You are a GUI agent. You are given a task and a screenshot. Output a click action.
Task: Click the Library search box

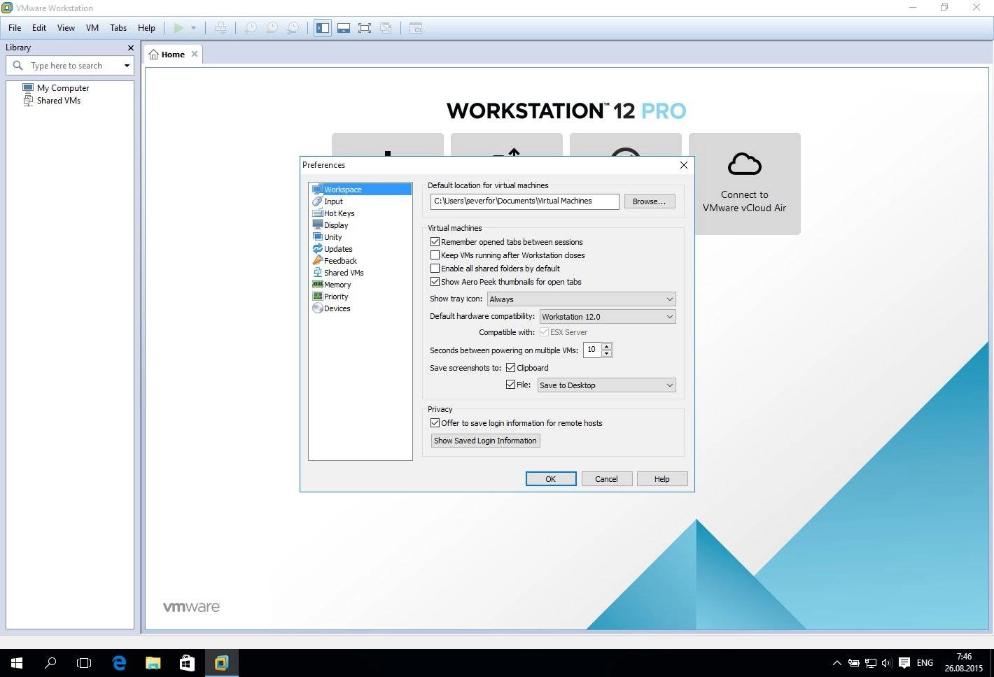(70, 66)
